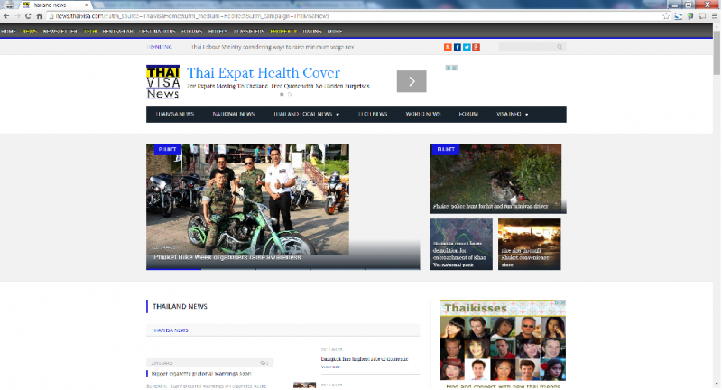Click the Thaikisses advertisement faces grid

click(x=503, y=348)
